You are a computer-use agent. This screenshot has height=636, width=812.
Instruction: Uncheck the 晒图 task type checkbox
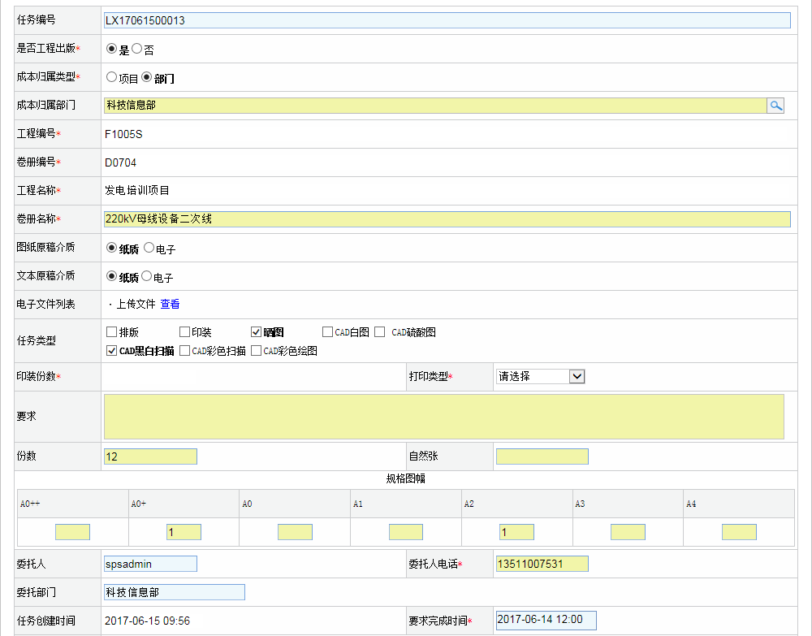click(257, 331)
